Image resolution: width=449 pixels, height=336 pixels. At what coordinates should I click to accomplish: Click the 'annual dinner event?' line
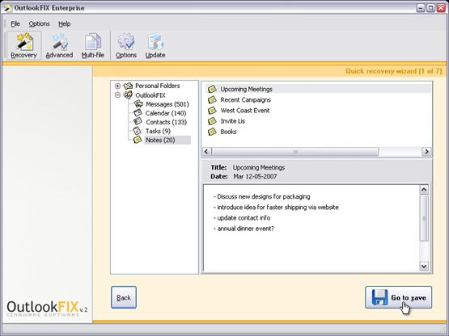pyautogui.click(x=244, y=229)
